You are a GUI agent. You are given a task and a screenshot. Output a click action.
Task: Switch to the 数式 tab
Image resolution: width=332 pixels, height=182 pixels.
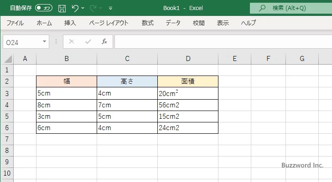pos(148,23)
